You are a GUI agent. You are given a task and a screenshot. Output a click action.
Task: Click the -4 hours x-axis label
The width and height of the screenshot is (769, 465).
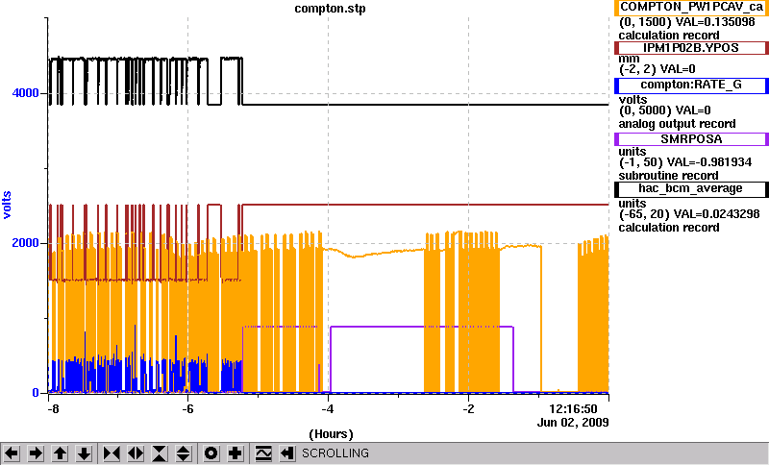click(x=328, y=408)
